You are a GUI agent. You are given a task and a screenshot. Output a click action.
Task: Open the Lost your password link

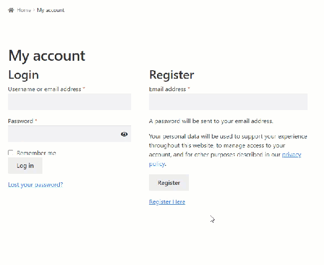[35, 185]
